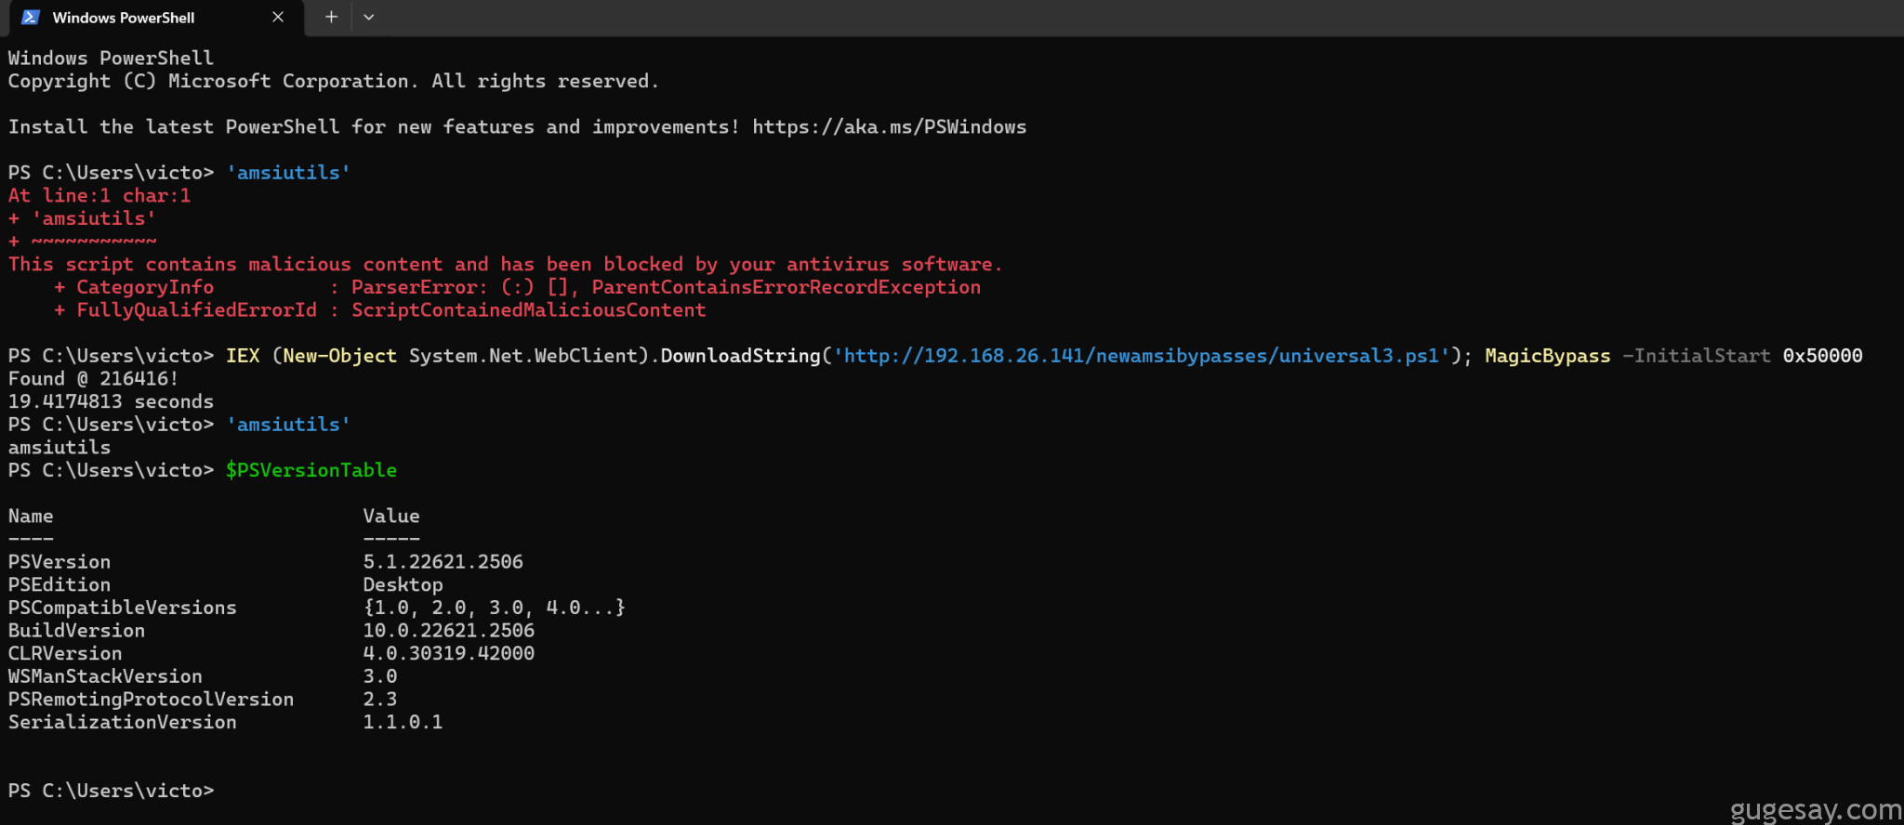Select the CategoryInfo label in the error

(x=145, y=287)
